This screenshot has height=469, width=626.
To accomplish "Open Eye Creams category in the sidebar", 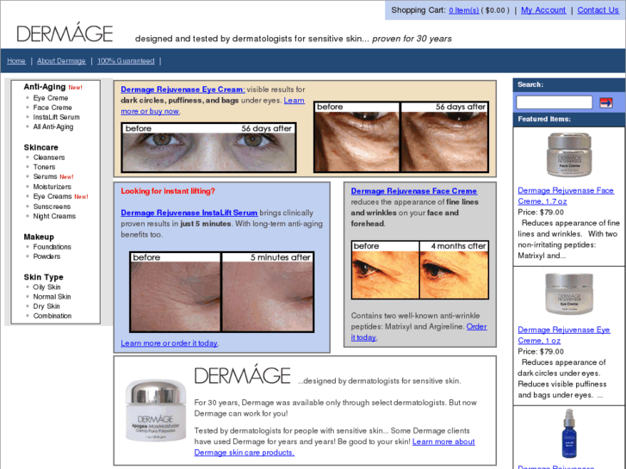I will (53, 196).
